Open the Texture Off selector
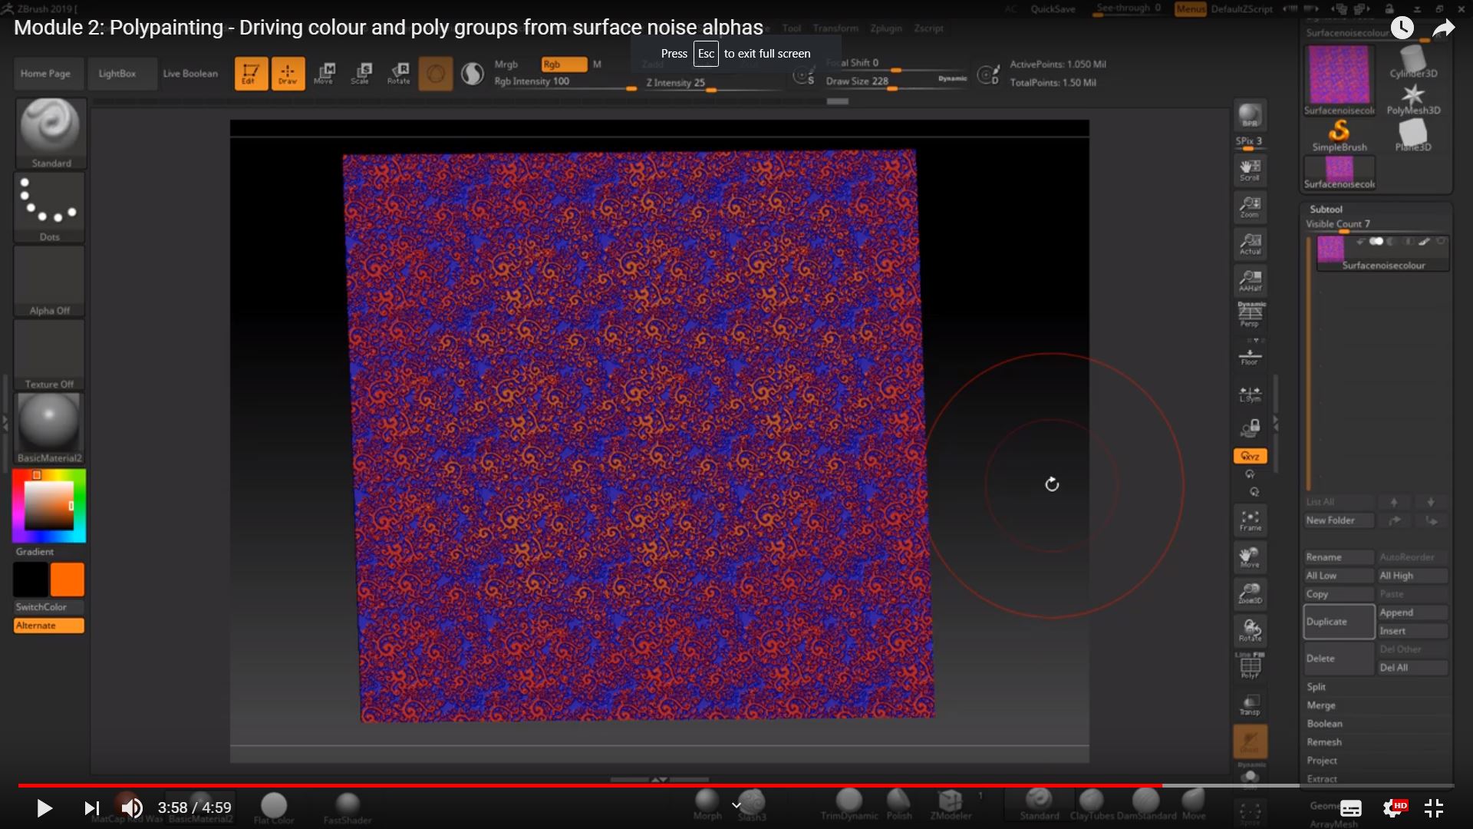This screenshot has width=1473, height=829. (49, 355)
